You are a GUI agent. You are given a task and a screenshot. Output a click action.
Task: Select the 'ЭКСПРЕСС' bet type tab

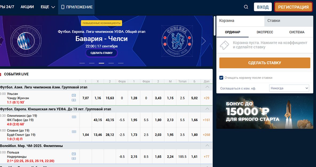pos(265,32)
